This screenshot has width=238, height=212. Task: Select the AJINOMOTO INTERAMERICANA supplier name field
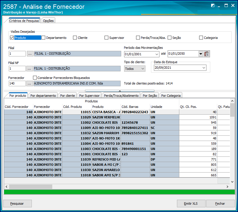point(77,83)
